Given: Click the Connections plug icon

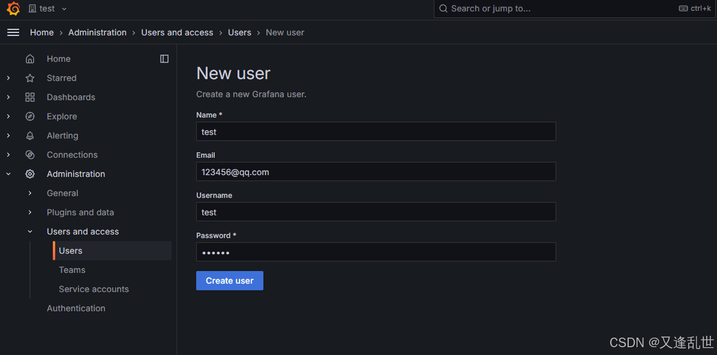Looking at the screenshot, I should (30, 155).
